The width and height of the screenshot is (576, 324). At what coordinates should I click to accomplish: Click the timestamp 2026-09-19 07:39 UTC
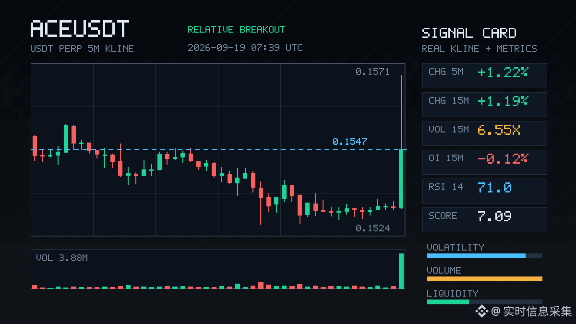click(x=245, y=48)
